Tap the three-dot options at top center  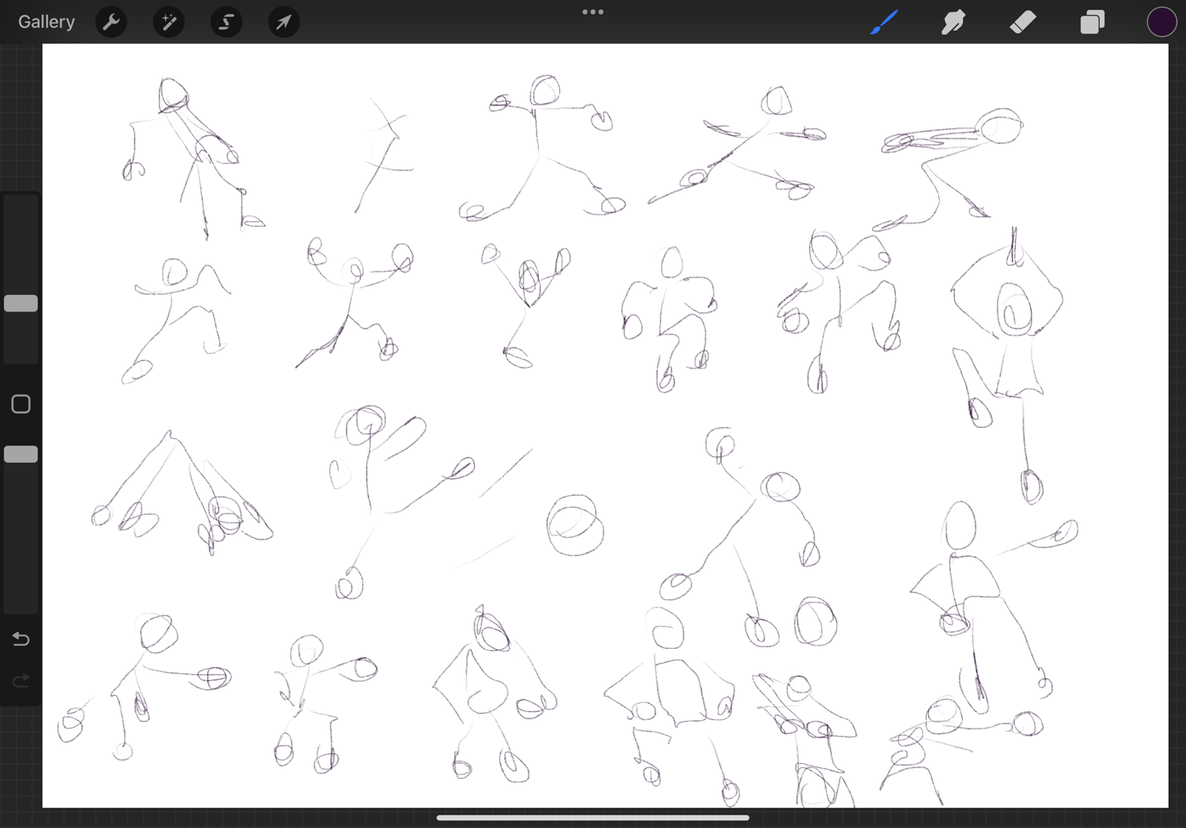point(593,12)
